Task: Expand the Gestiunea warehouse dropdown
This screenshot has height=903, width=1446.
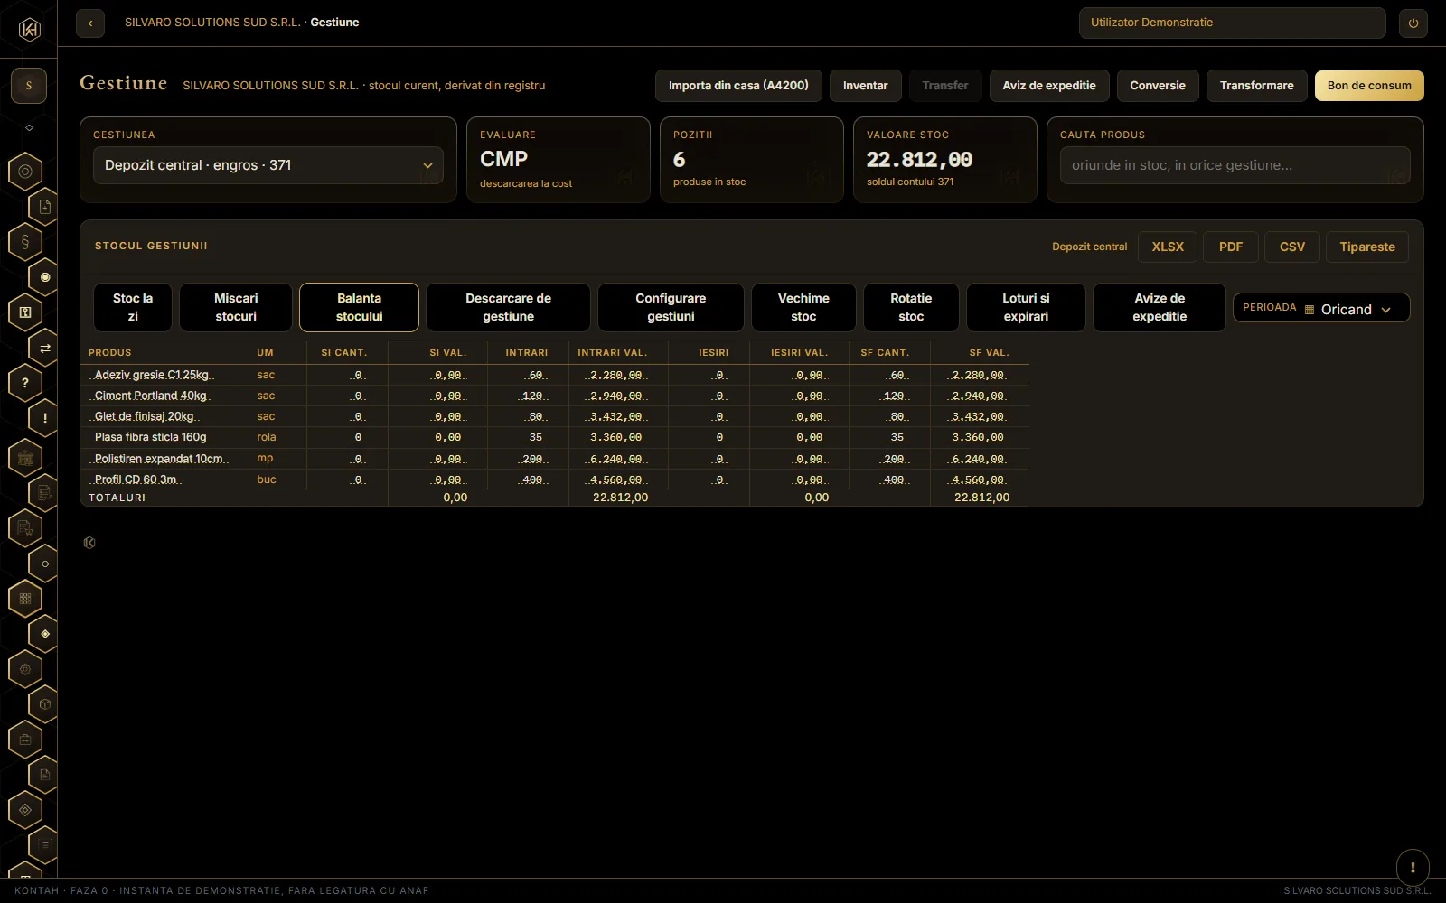Action: coord(268,165)
